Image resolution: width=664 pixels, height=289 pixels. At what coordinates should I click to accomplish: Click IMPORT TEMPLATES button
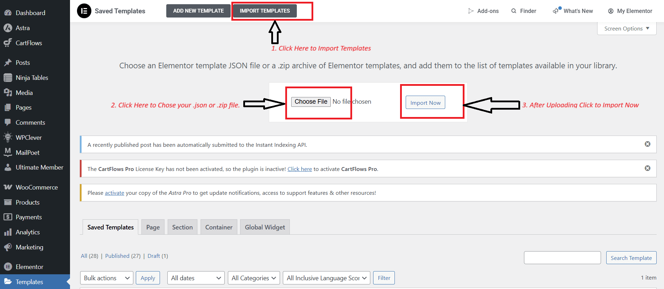(x=265, y=11)
